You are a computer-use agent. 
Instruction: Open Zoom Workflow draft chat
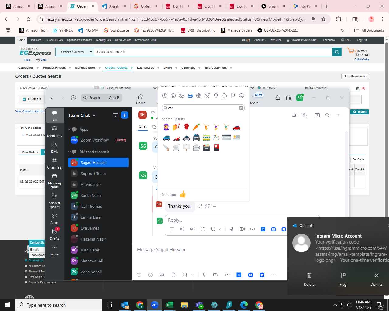[98, 140]
